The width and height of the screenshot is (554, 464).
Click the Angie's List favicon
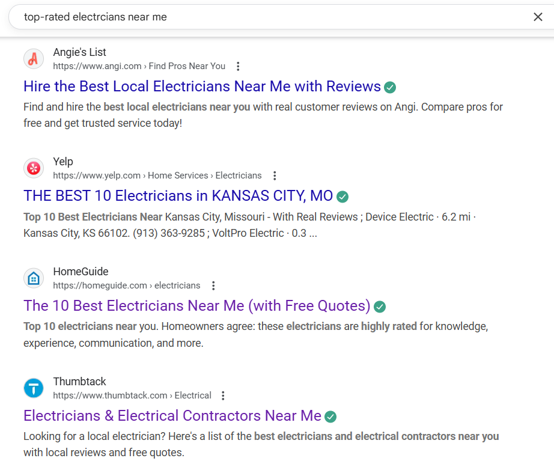coord(34,58)
